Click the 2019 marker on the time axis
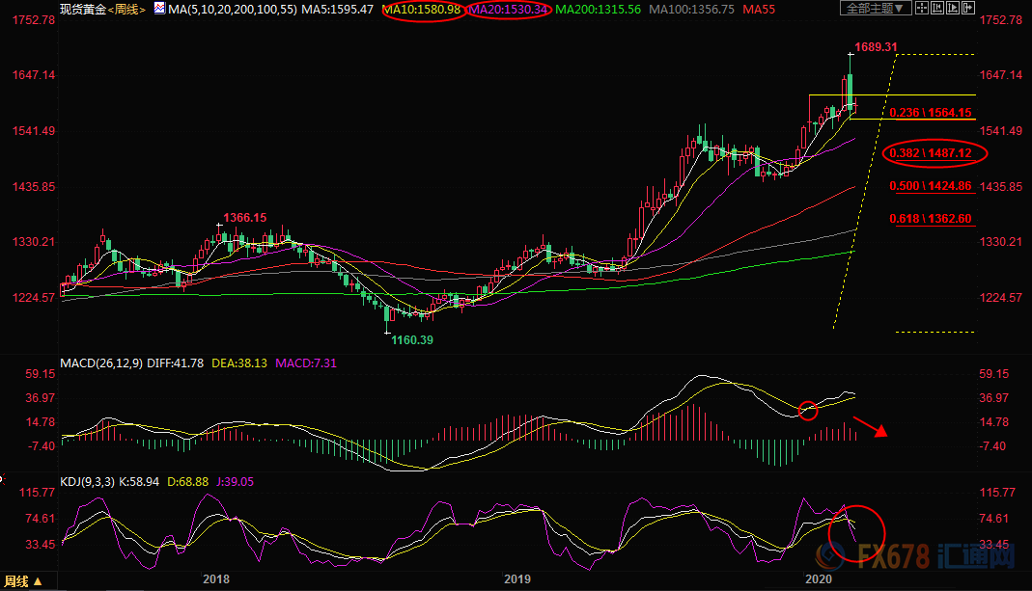Viewport: 1032px width, 591px height. (x=517, y=579)
